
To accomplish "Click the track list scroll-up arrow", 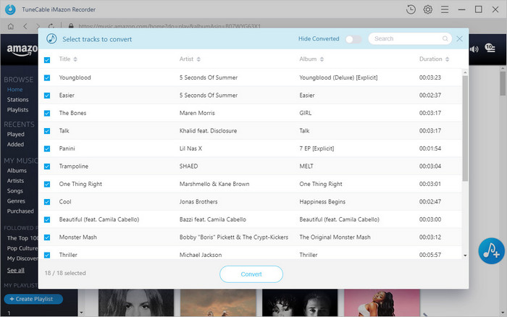I will pos(465,72).
